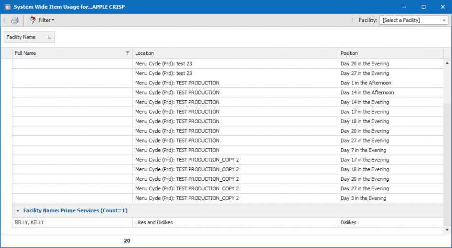Screen dimensions: 452x248
Task: Sort by Position column header
Action: coord(389,53)
